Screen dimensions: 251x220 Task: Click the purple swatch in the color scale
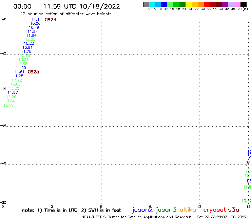point(225,4)
